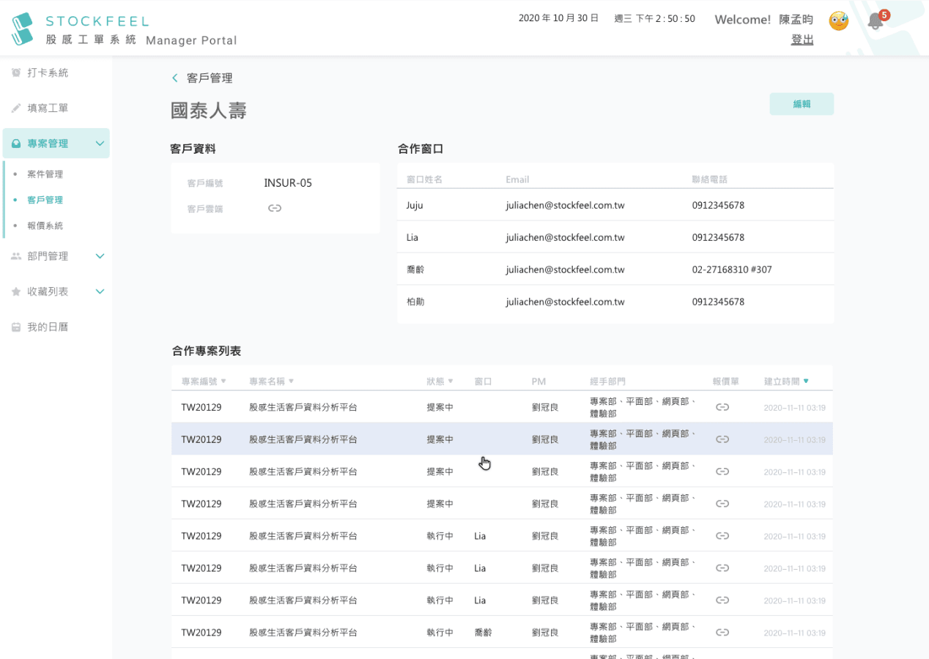Click the Stockfeel logo icon

pyautogui.click(x=23, y=29)
